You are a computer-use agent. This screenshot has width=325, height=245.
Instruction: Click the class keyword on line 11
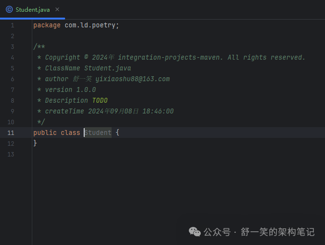(70, 133)
